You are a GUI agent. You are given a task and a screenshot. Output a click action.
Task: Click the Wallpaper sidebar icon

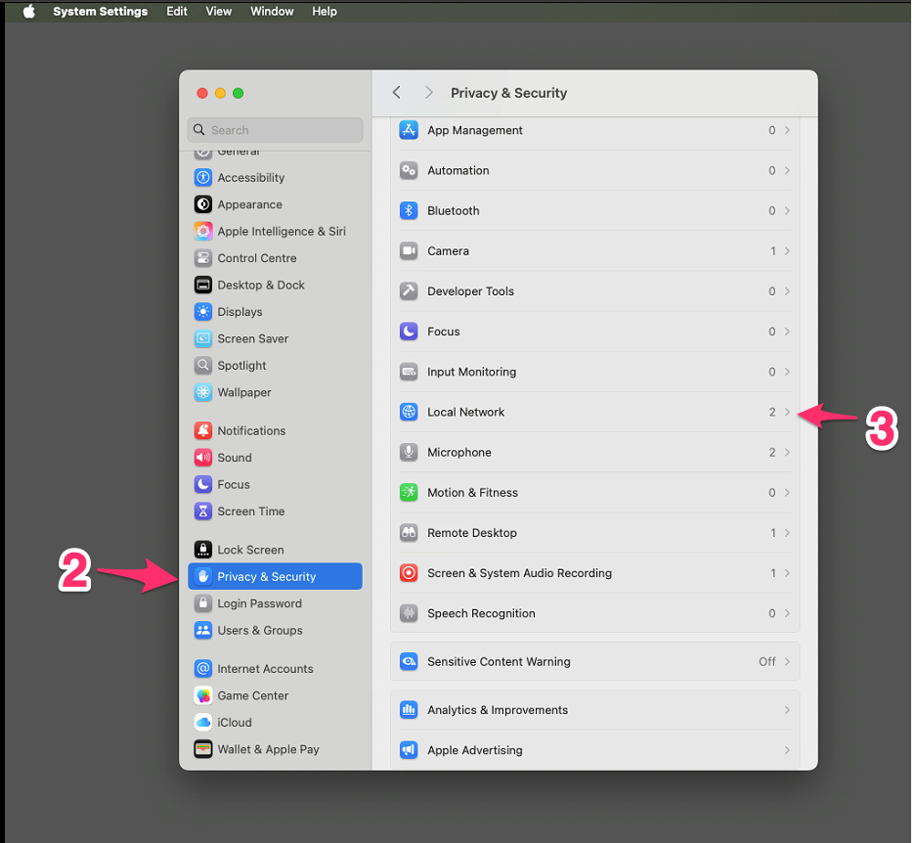tap(202, 392)
